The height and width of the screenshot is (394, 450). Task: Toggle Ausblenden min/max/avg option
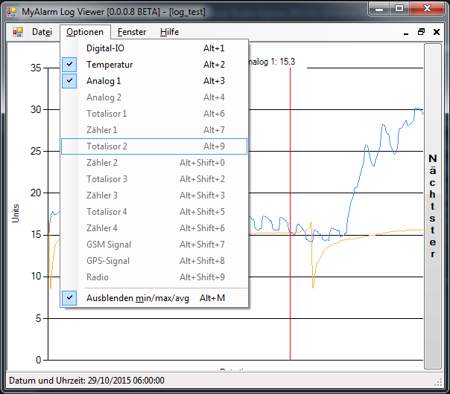point(154,298)
